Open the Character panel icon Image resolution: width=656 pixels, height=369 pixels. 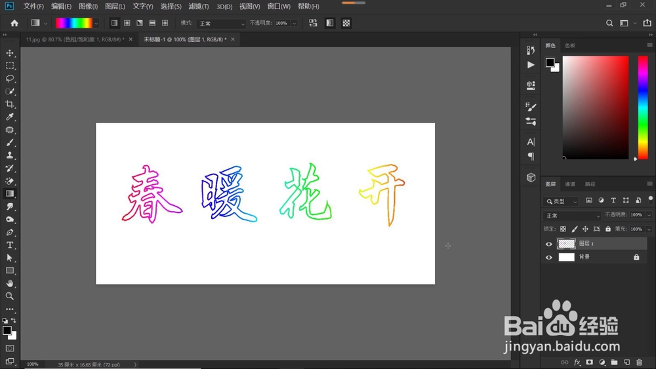tap(531, 142)
